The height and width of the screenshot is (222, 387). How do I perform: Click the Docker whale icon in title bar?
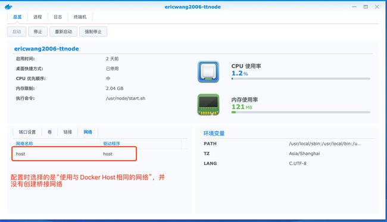pos(8,7)
